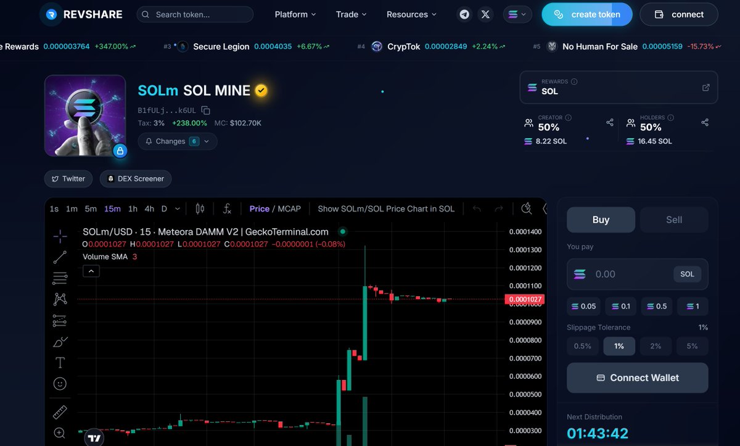Select the 4h chart interval
Screen dimensions: 740x446
[x=149, y=209]
